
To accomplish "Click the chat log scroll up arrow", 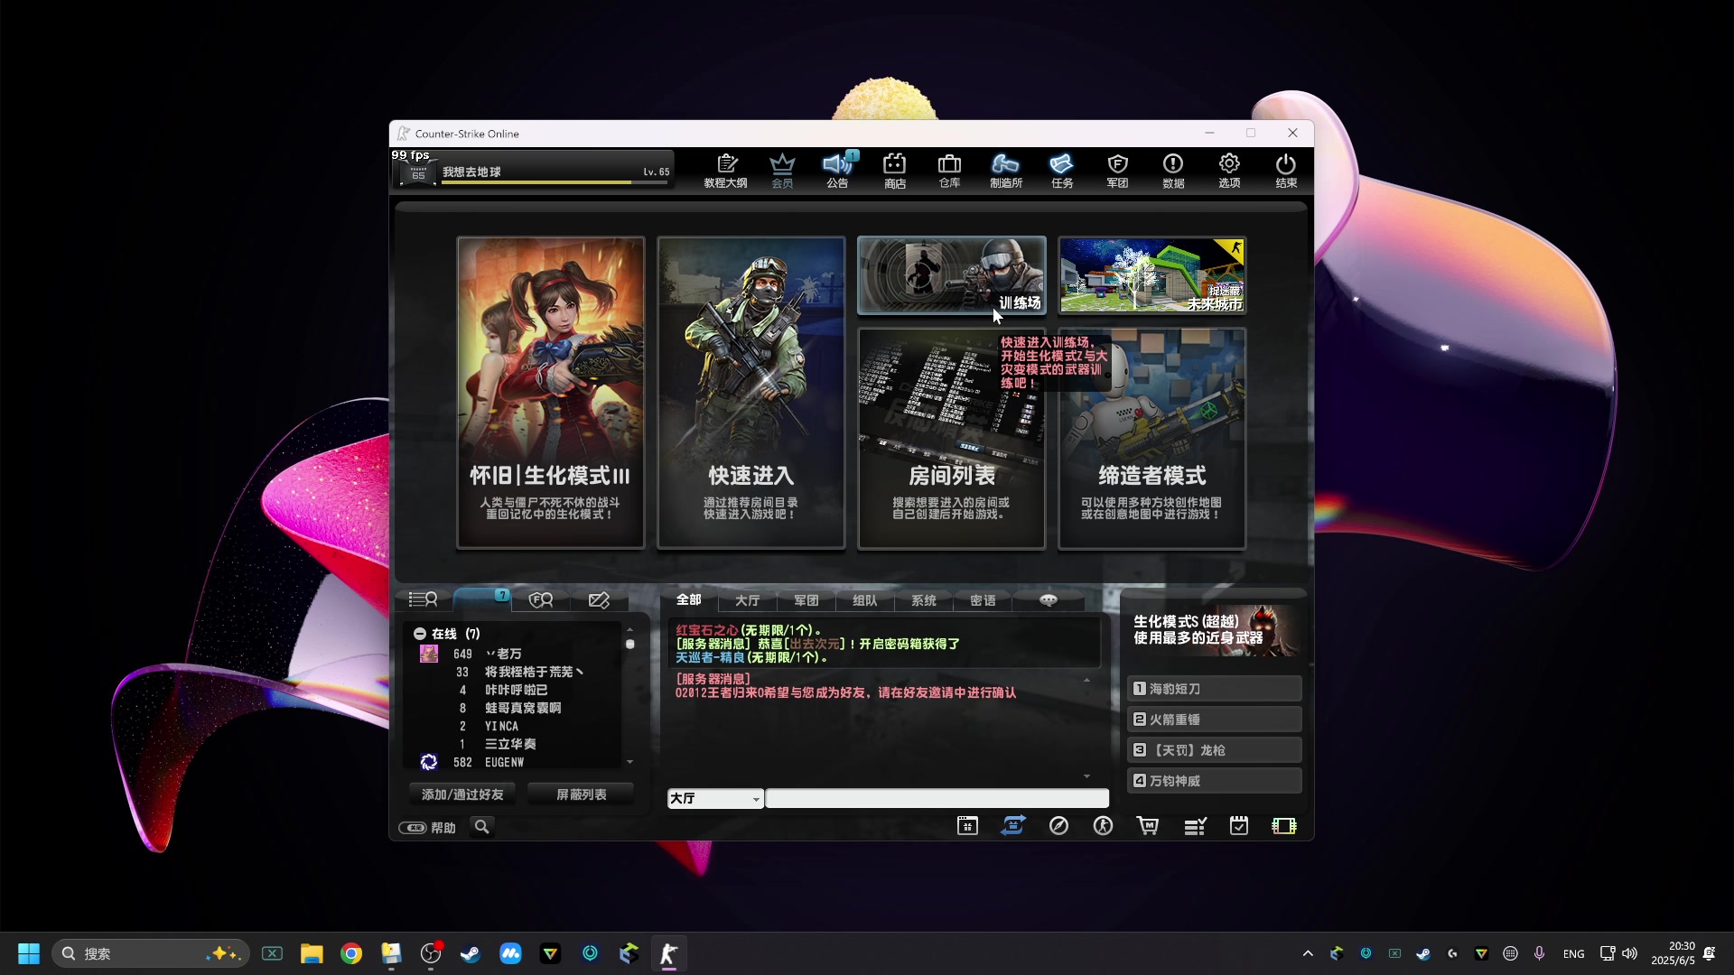I will click(x=1086, y=680).
